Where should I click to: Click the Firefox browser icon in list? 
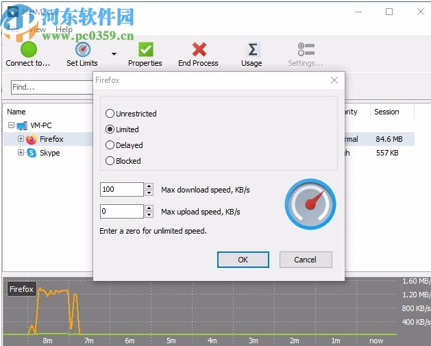tap(32, 139)
